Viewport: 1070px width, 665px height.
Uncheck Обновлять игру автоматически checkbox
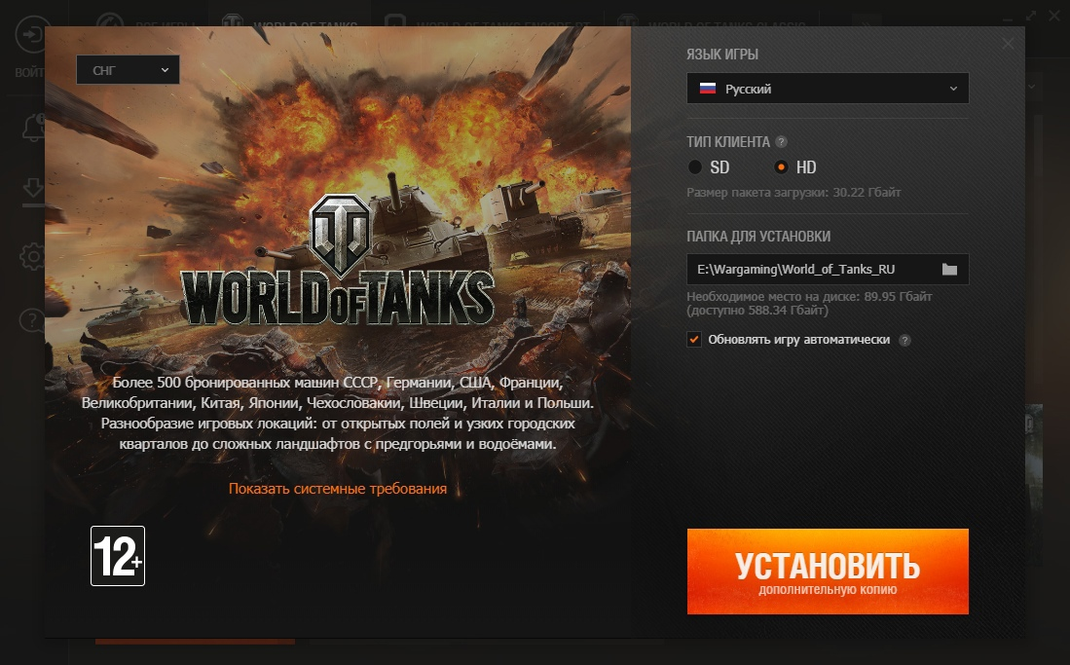(694, 340)
